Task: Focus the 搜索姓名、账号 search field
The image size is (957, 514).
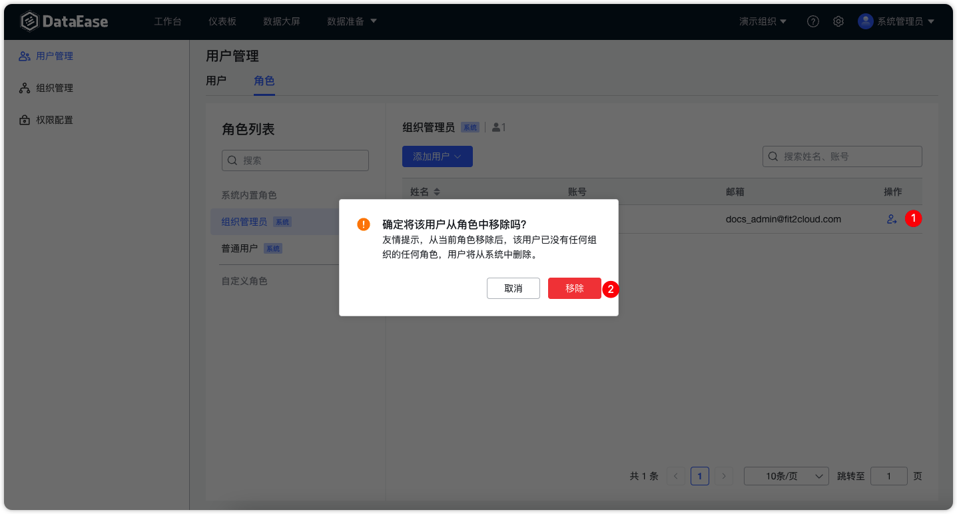Action: [x=842, y=156]
